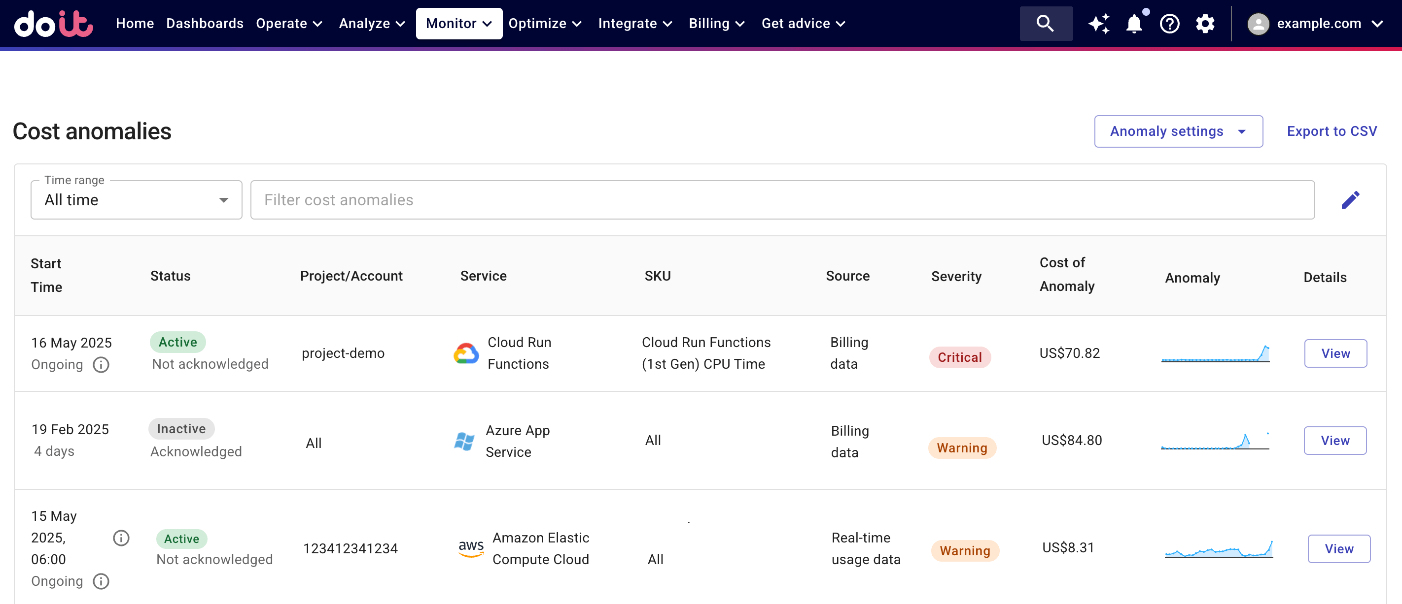
Task: Click Export to CSV
Action: click(x=1331, y=131)
